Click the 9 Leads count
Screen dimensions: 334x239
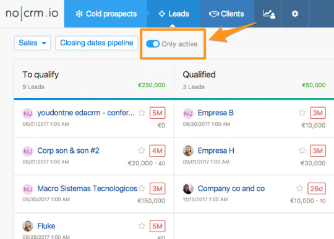[33, 87]
